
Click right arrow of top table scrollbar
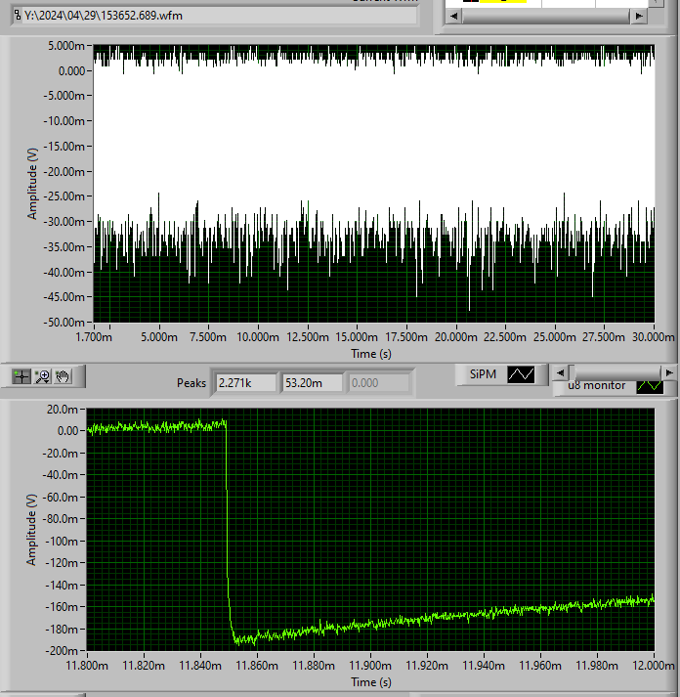tap(638, 17)
